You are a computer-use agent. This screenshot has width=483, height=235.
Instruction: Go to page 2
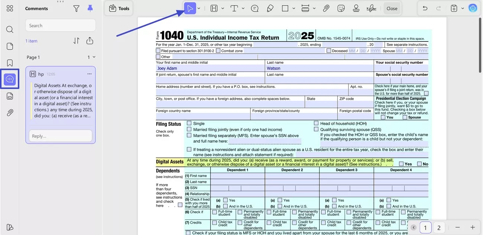(x=439, y=228)
